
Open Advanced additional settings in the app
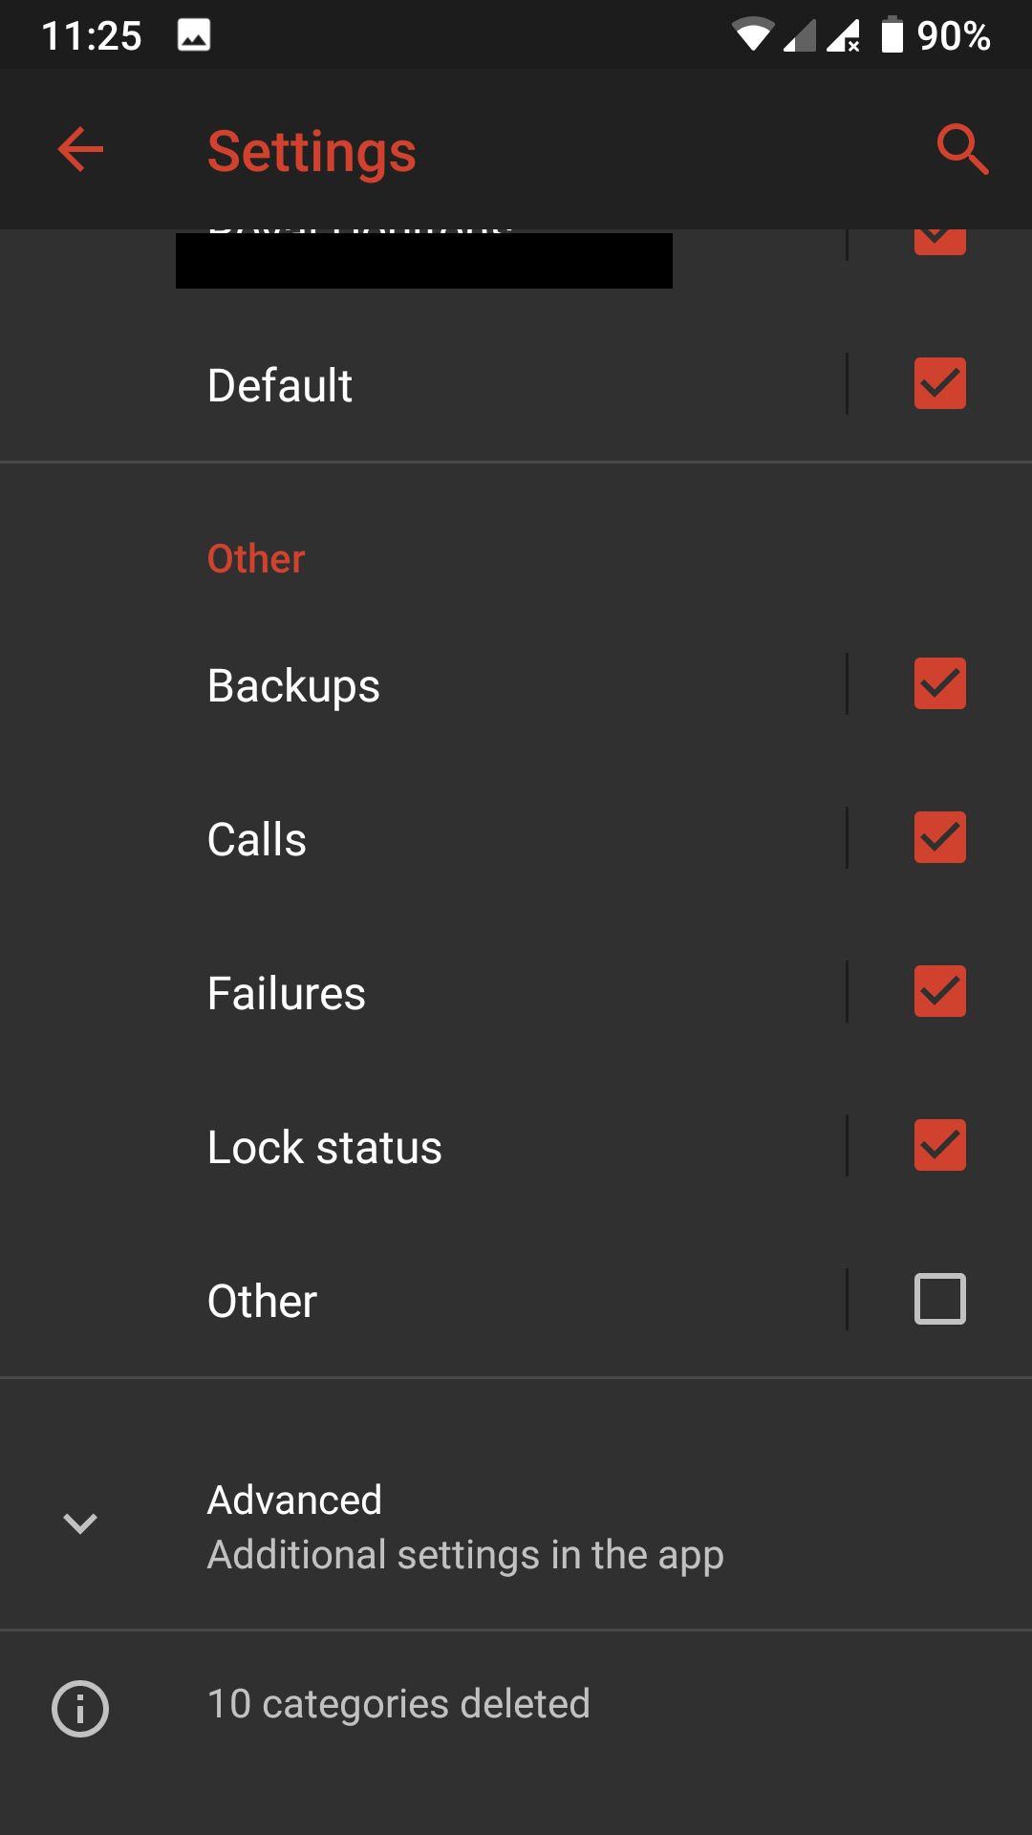[x=465, y=1526]
